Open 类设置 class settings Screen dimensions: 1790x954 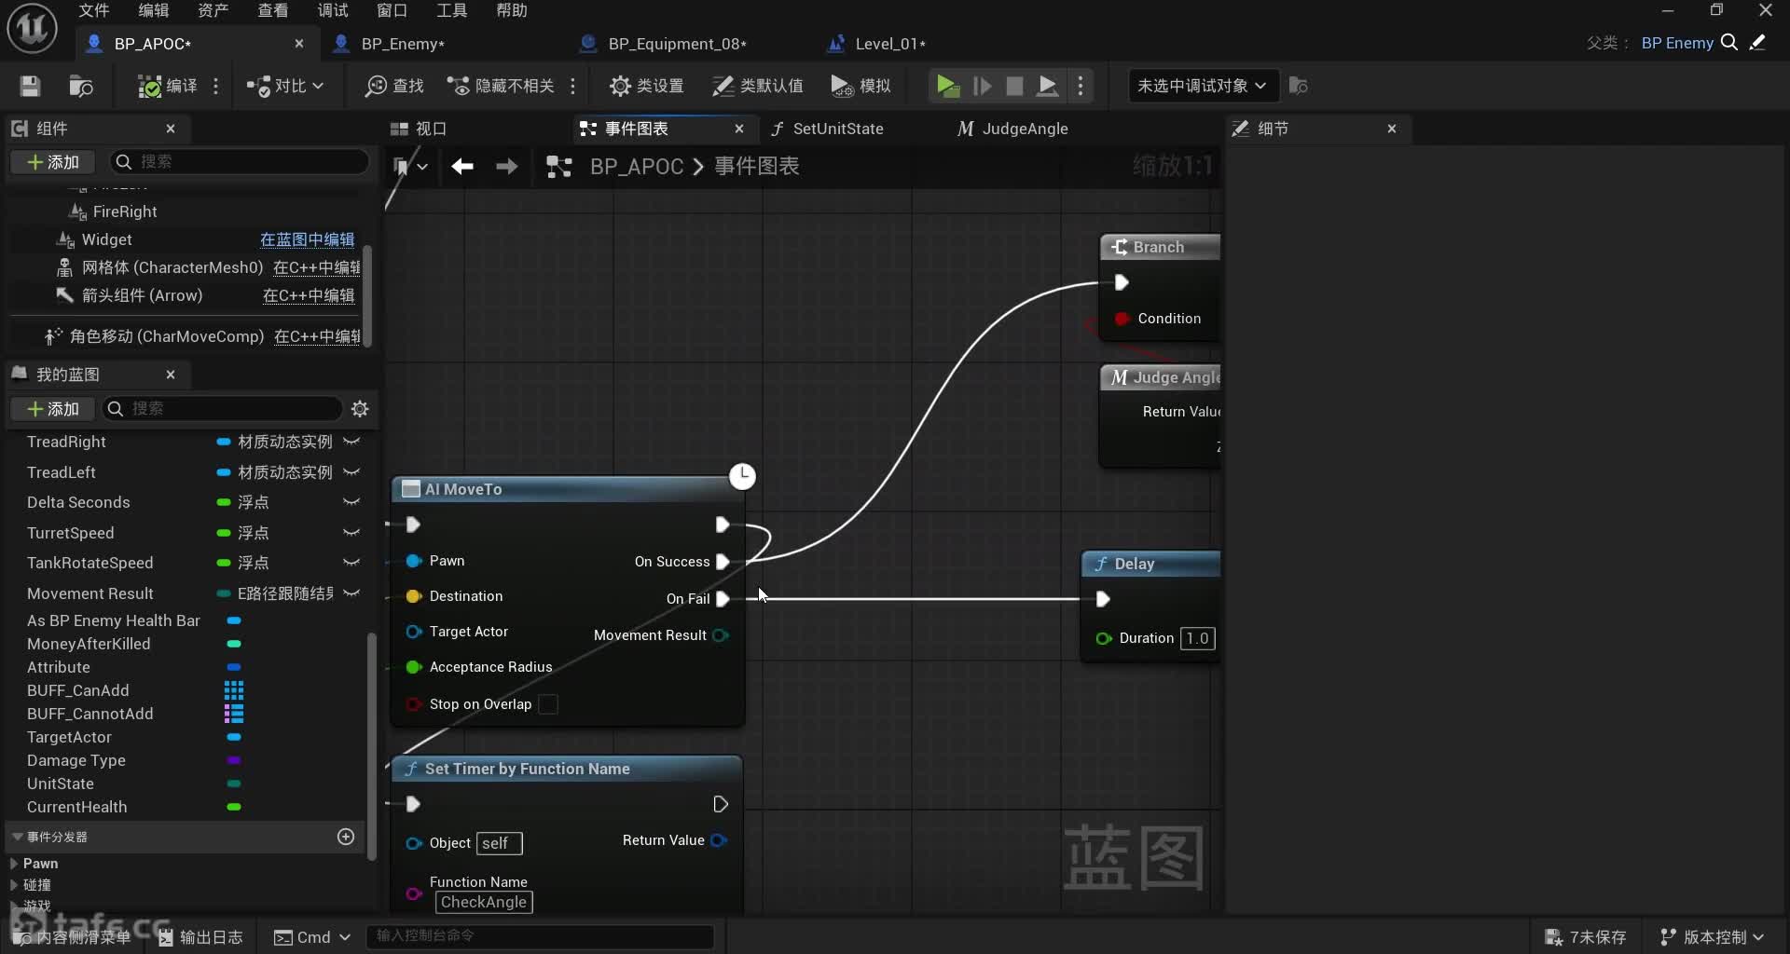646,86
